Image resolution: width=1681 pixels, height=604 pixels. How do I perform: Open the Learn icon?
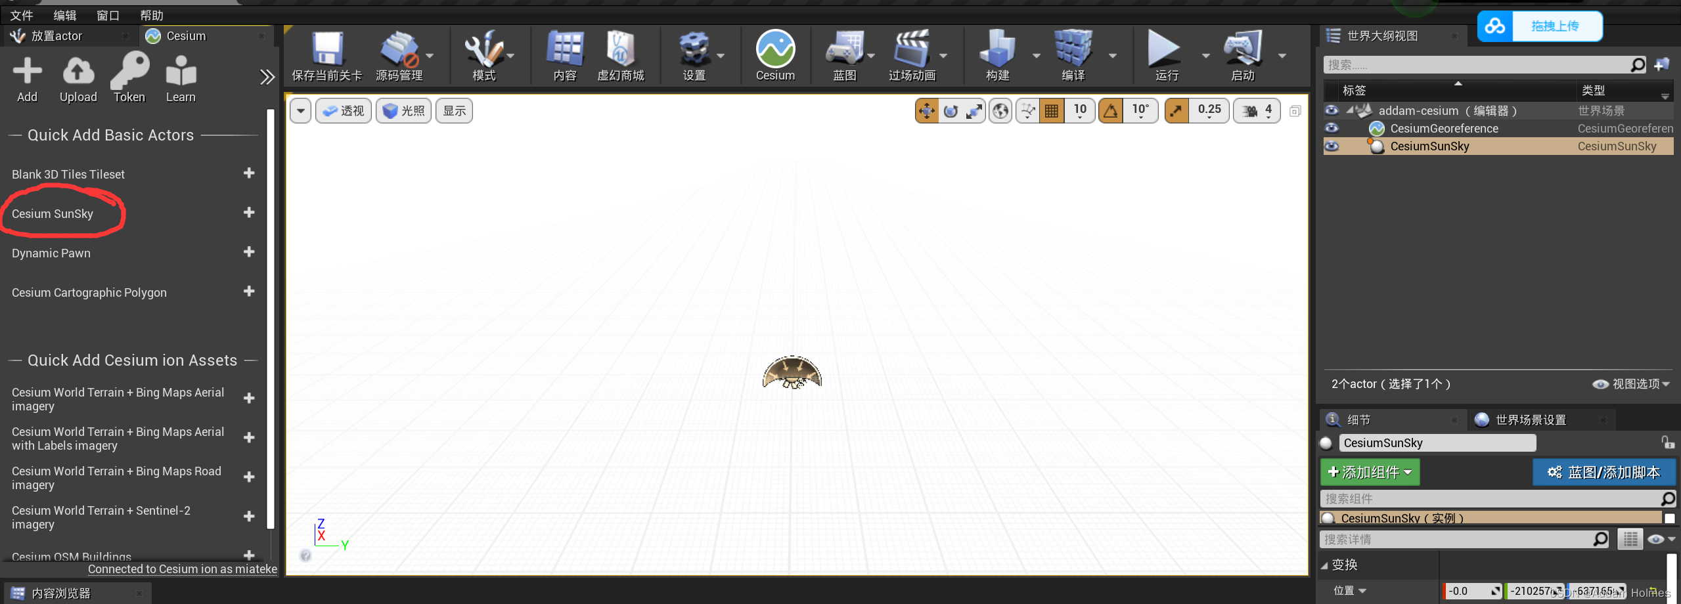(x=181, y=71)
